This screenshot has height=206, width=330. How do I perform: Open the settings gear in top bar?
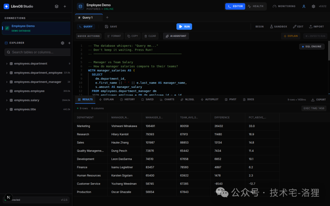coord(313,6)
